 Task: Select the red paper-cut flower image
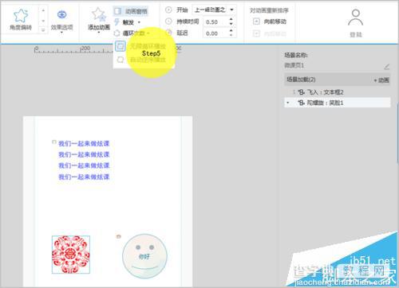click(71, 255)
